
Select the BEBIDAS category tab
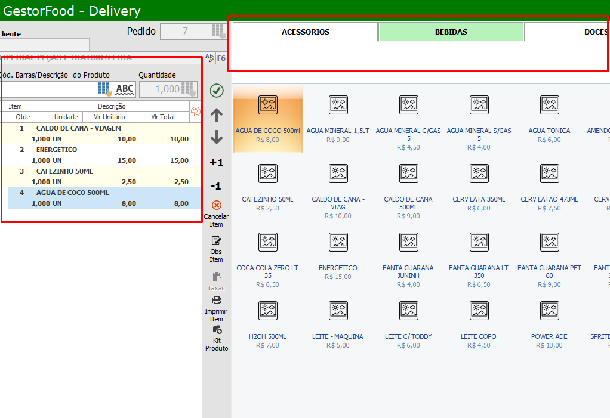[x=451, y=32]
